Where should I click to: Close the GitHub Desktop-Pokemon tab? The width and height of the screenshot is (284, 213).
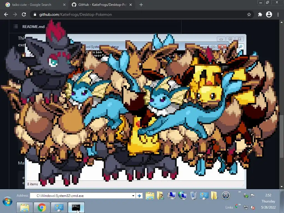(131, 5)
